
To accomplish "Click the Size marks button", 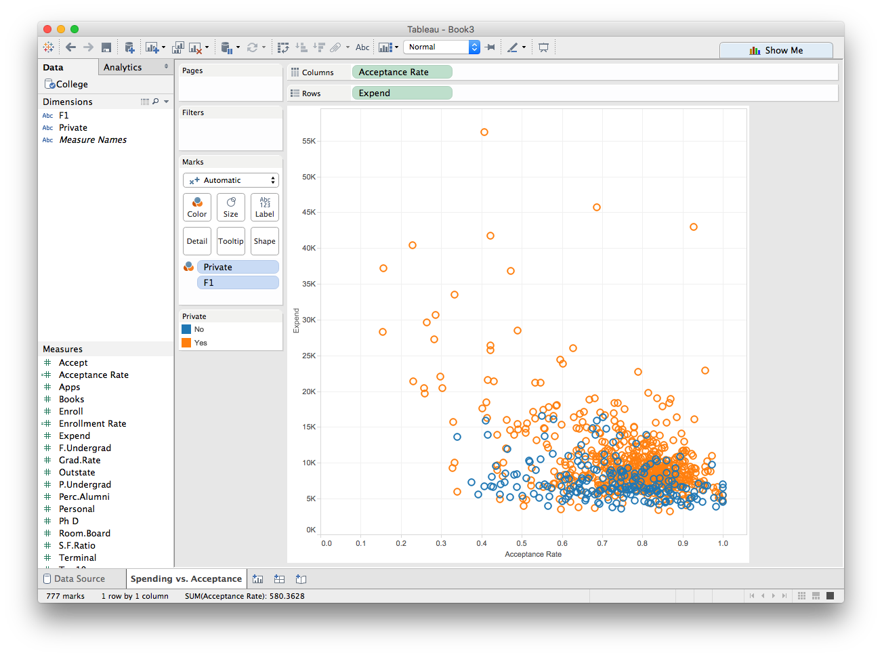I will (x=231, y=207).
